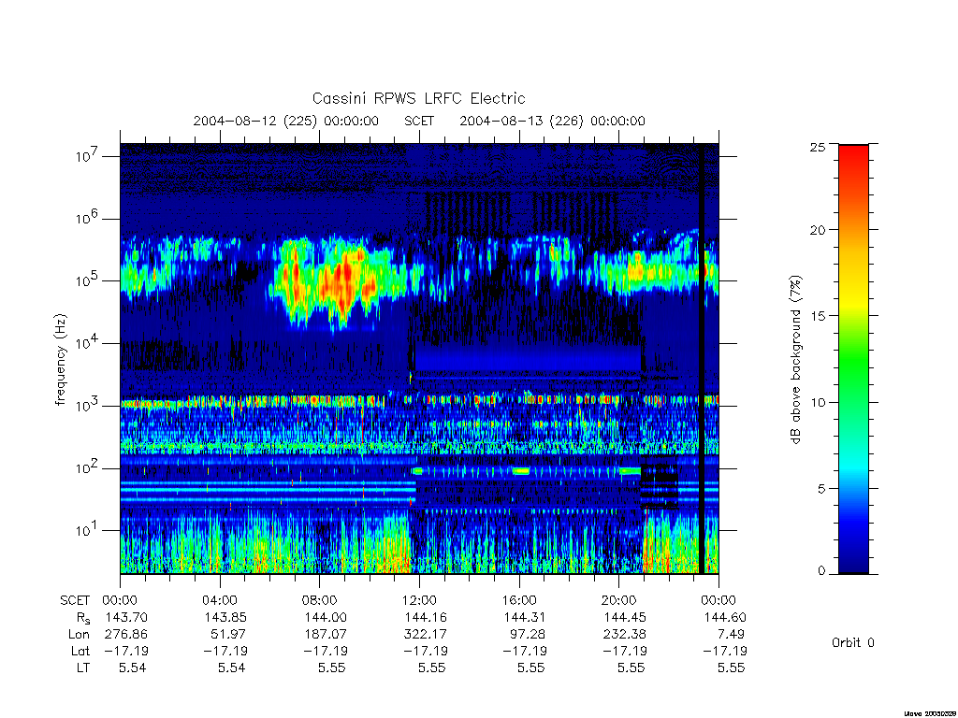Viewport: 958px width, 718px height.
Task: Click the "Lat" row label
Action: pyautogui.click(x=80, y=651)
